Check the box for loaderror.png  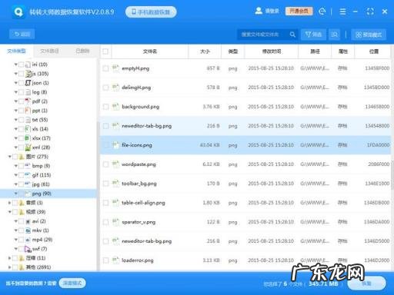click(x=105, y=260)
